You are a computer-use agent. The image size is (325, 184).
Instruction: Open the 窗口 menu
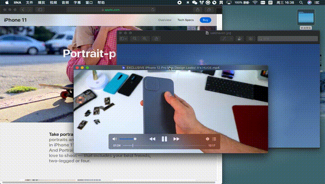point(89,3)
